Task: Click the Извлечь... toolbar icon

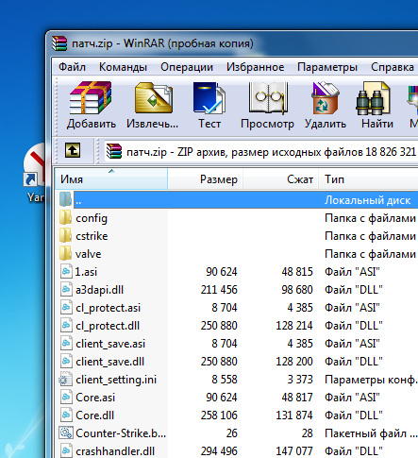Action: (x=154, y=98)
